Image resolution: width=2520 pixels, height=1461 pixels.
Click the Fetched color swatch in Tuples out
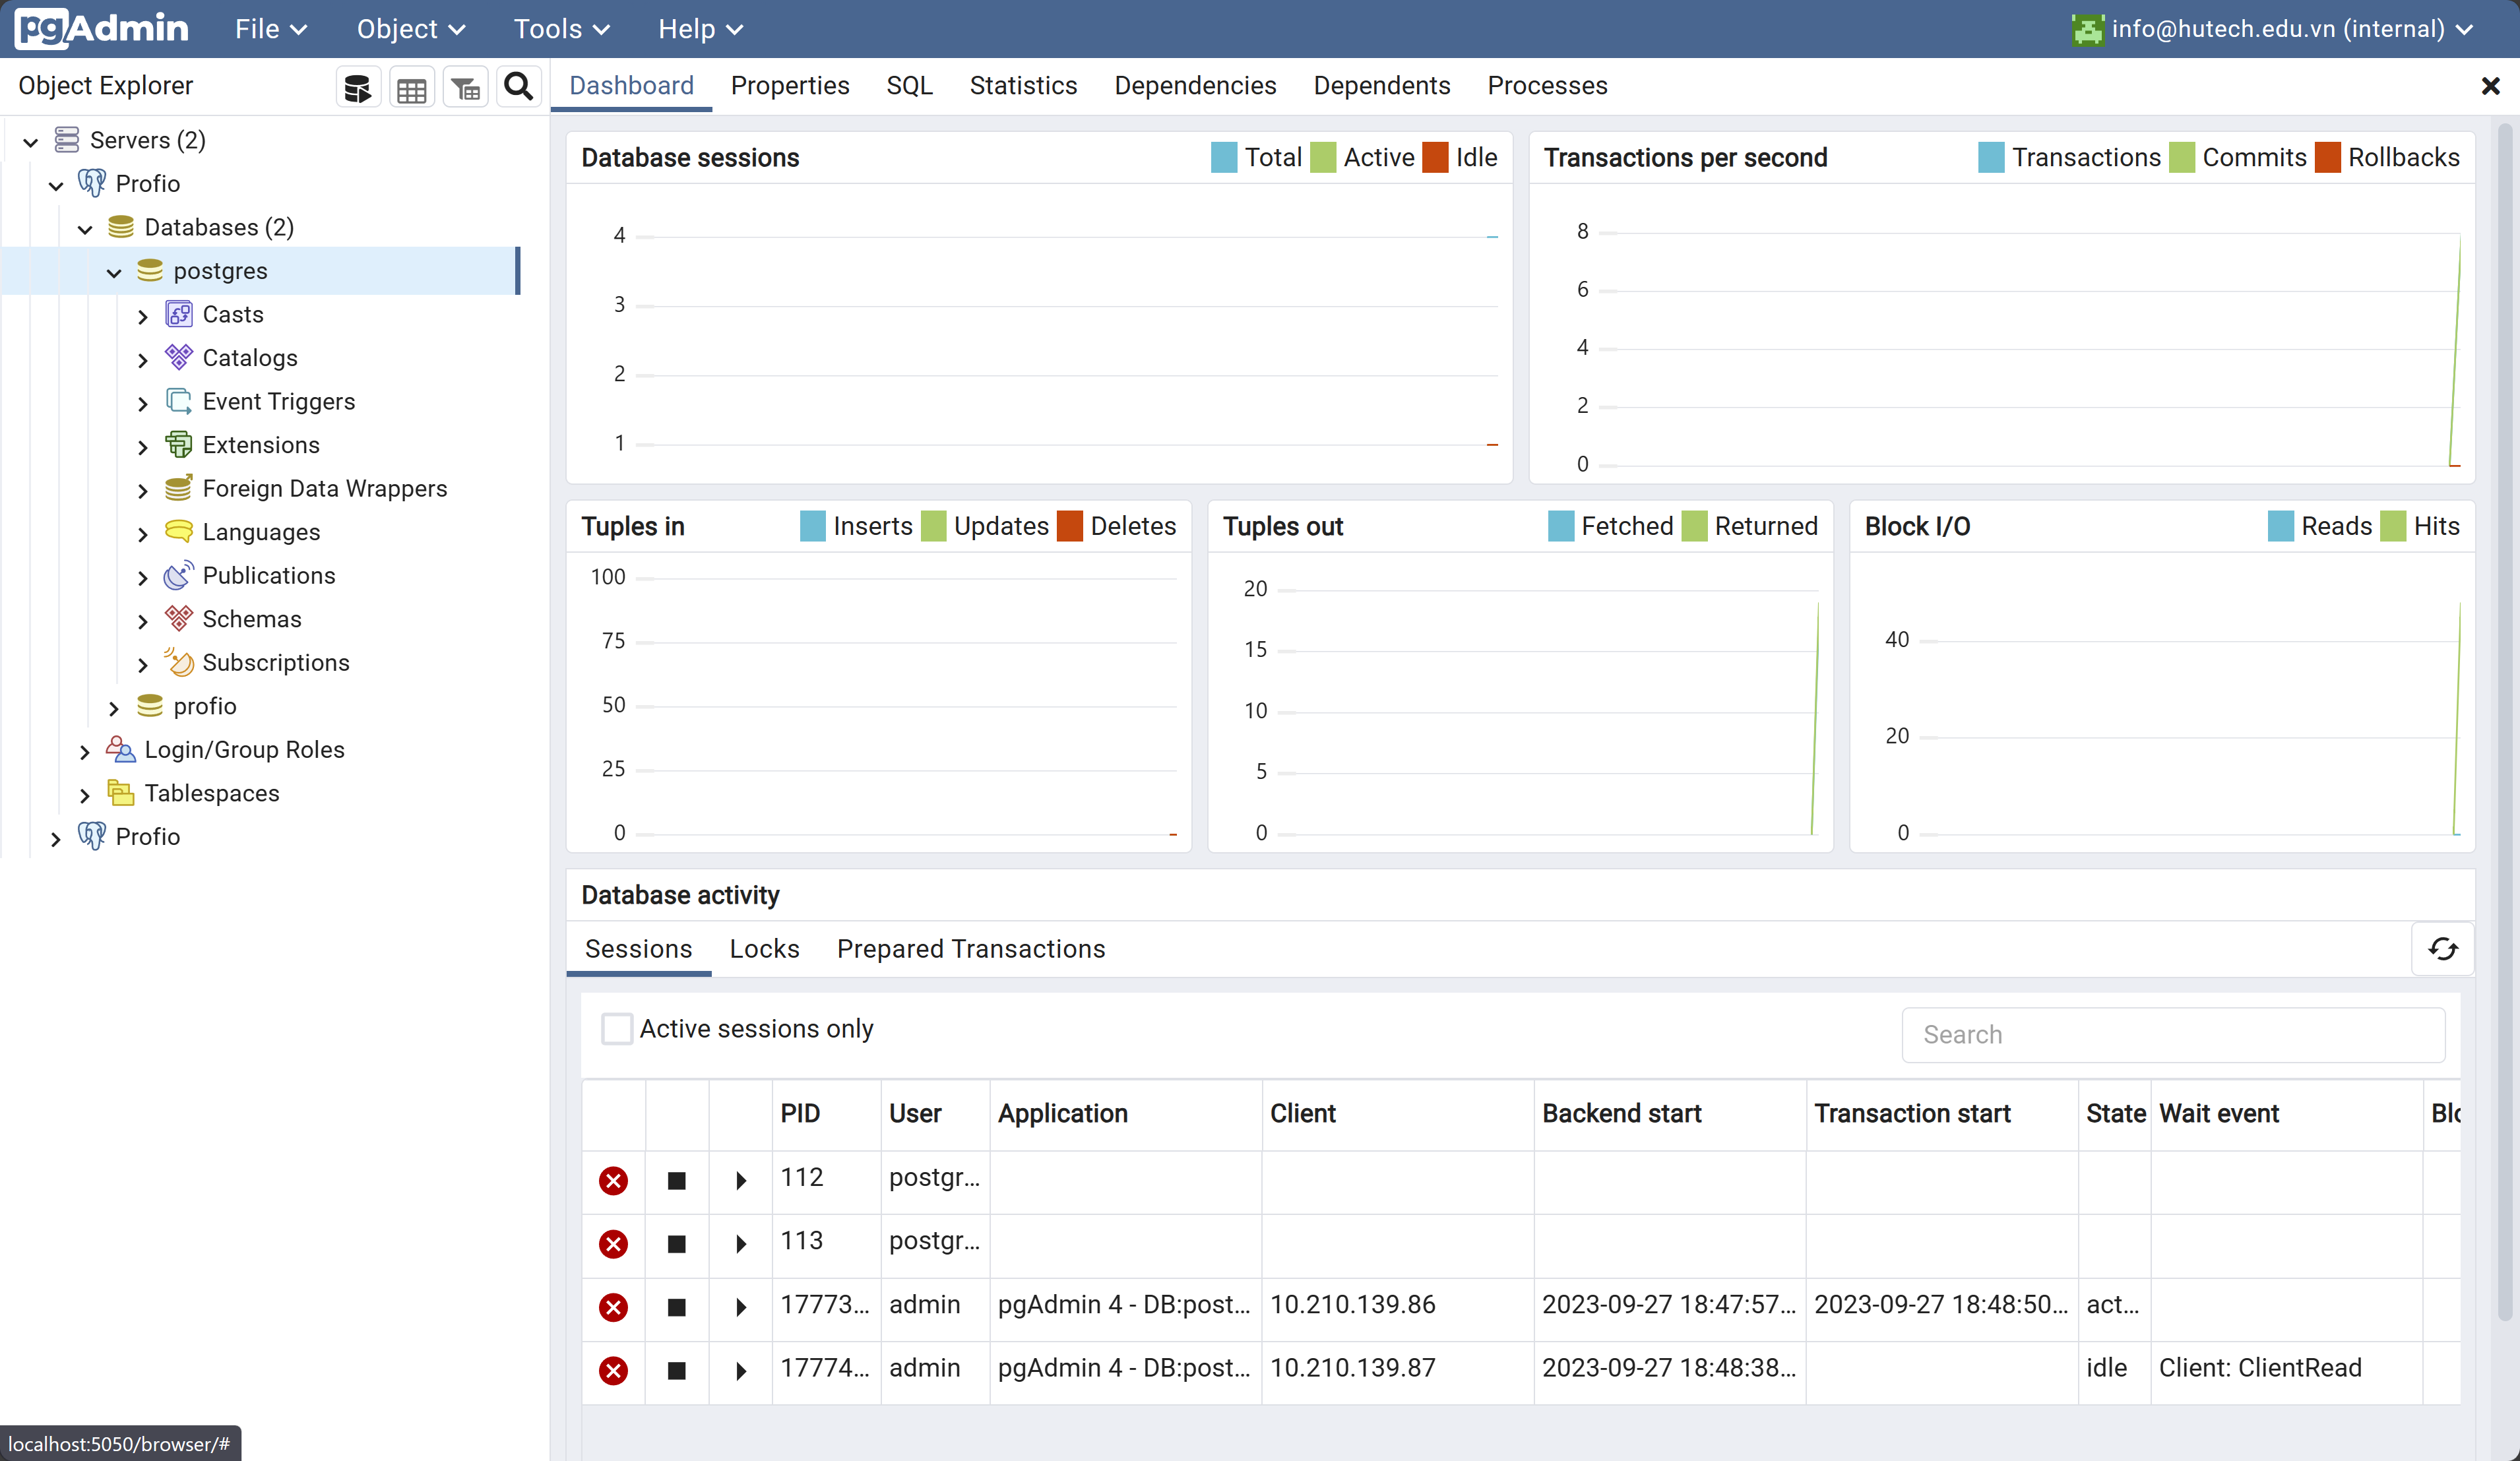(1560, 527)
